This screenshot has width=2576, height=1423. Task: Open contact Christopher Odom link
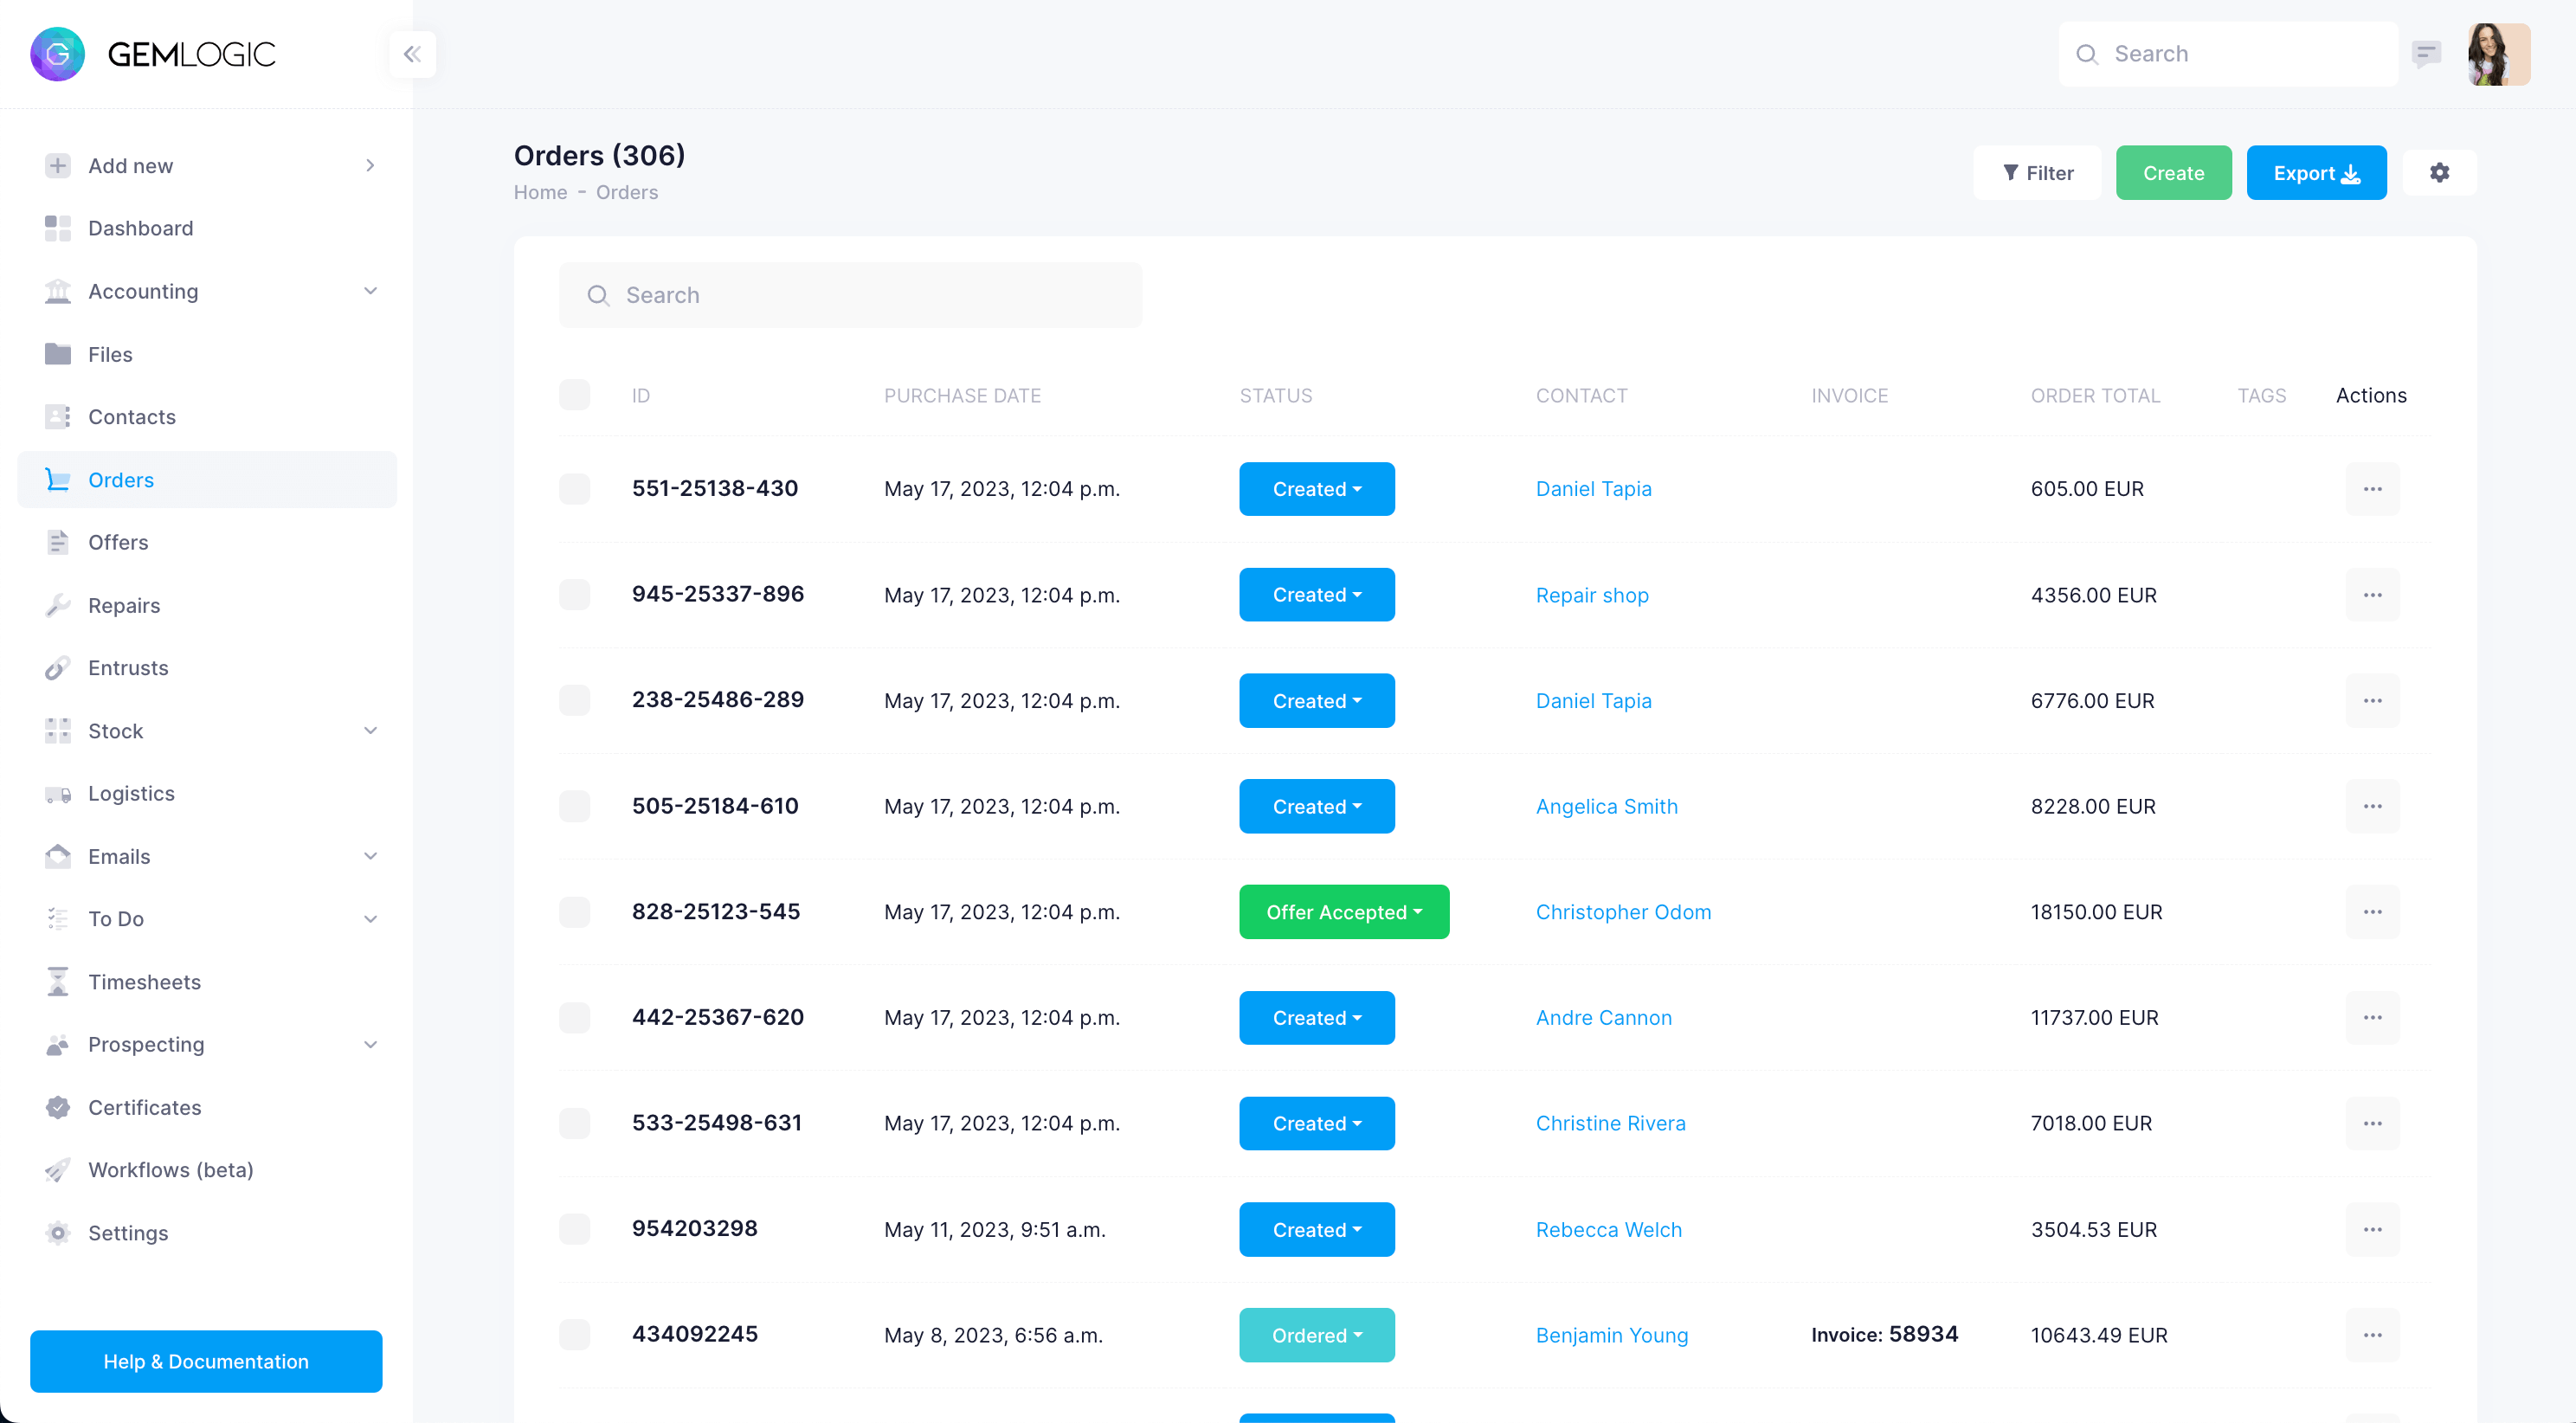pos(1623,912)
